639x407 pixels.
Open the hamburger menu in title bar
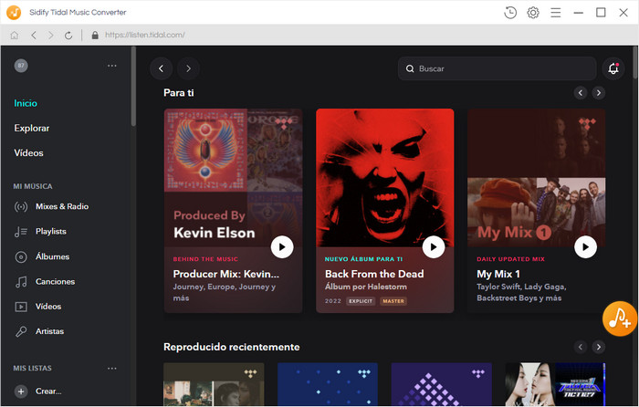coord(555,13)
